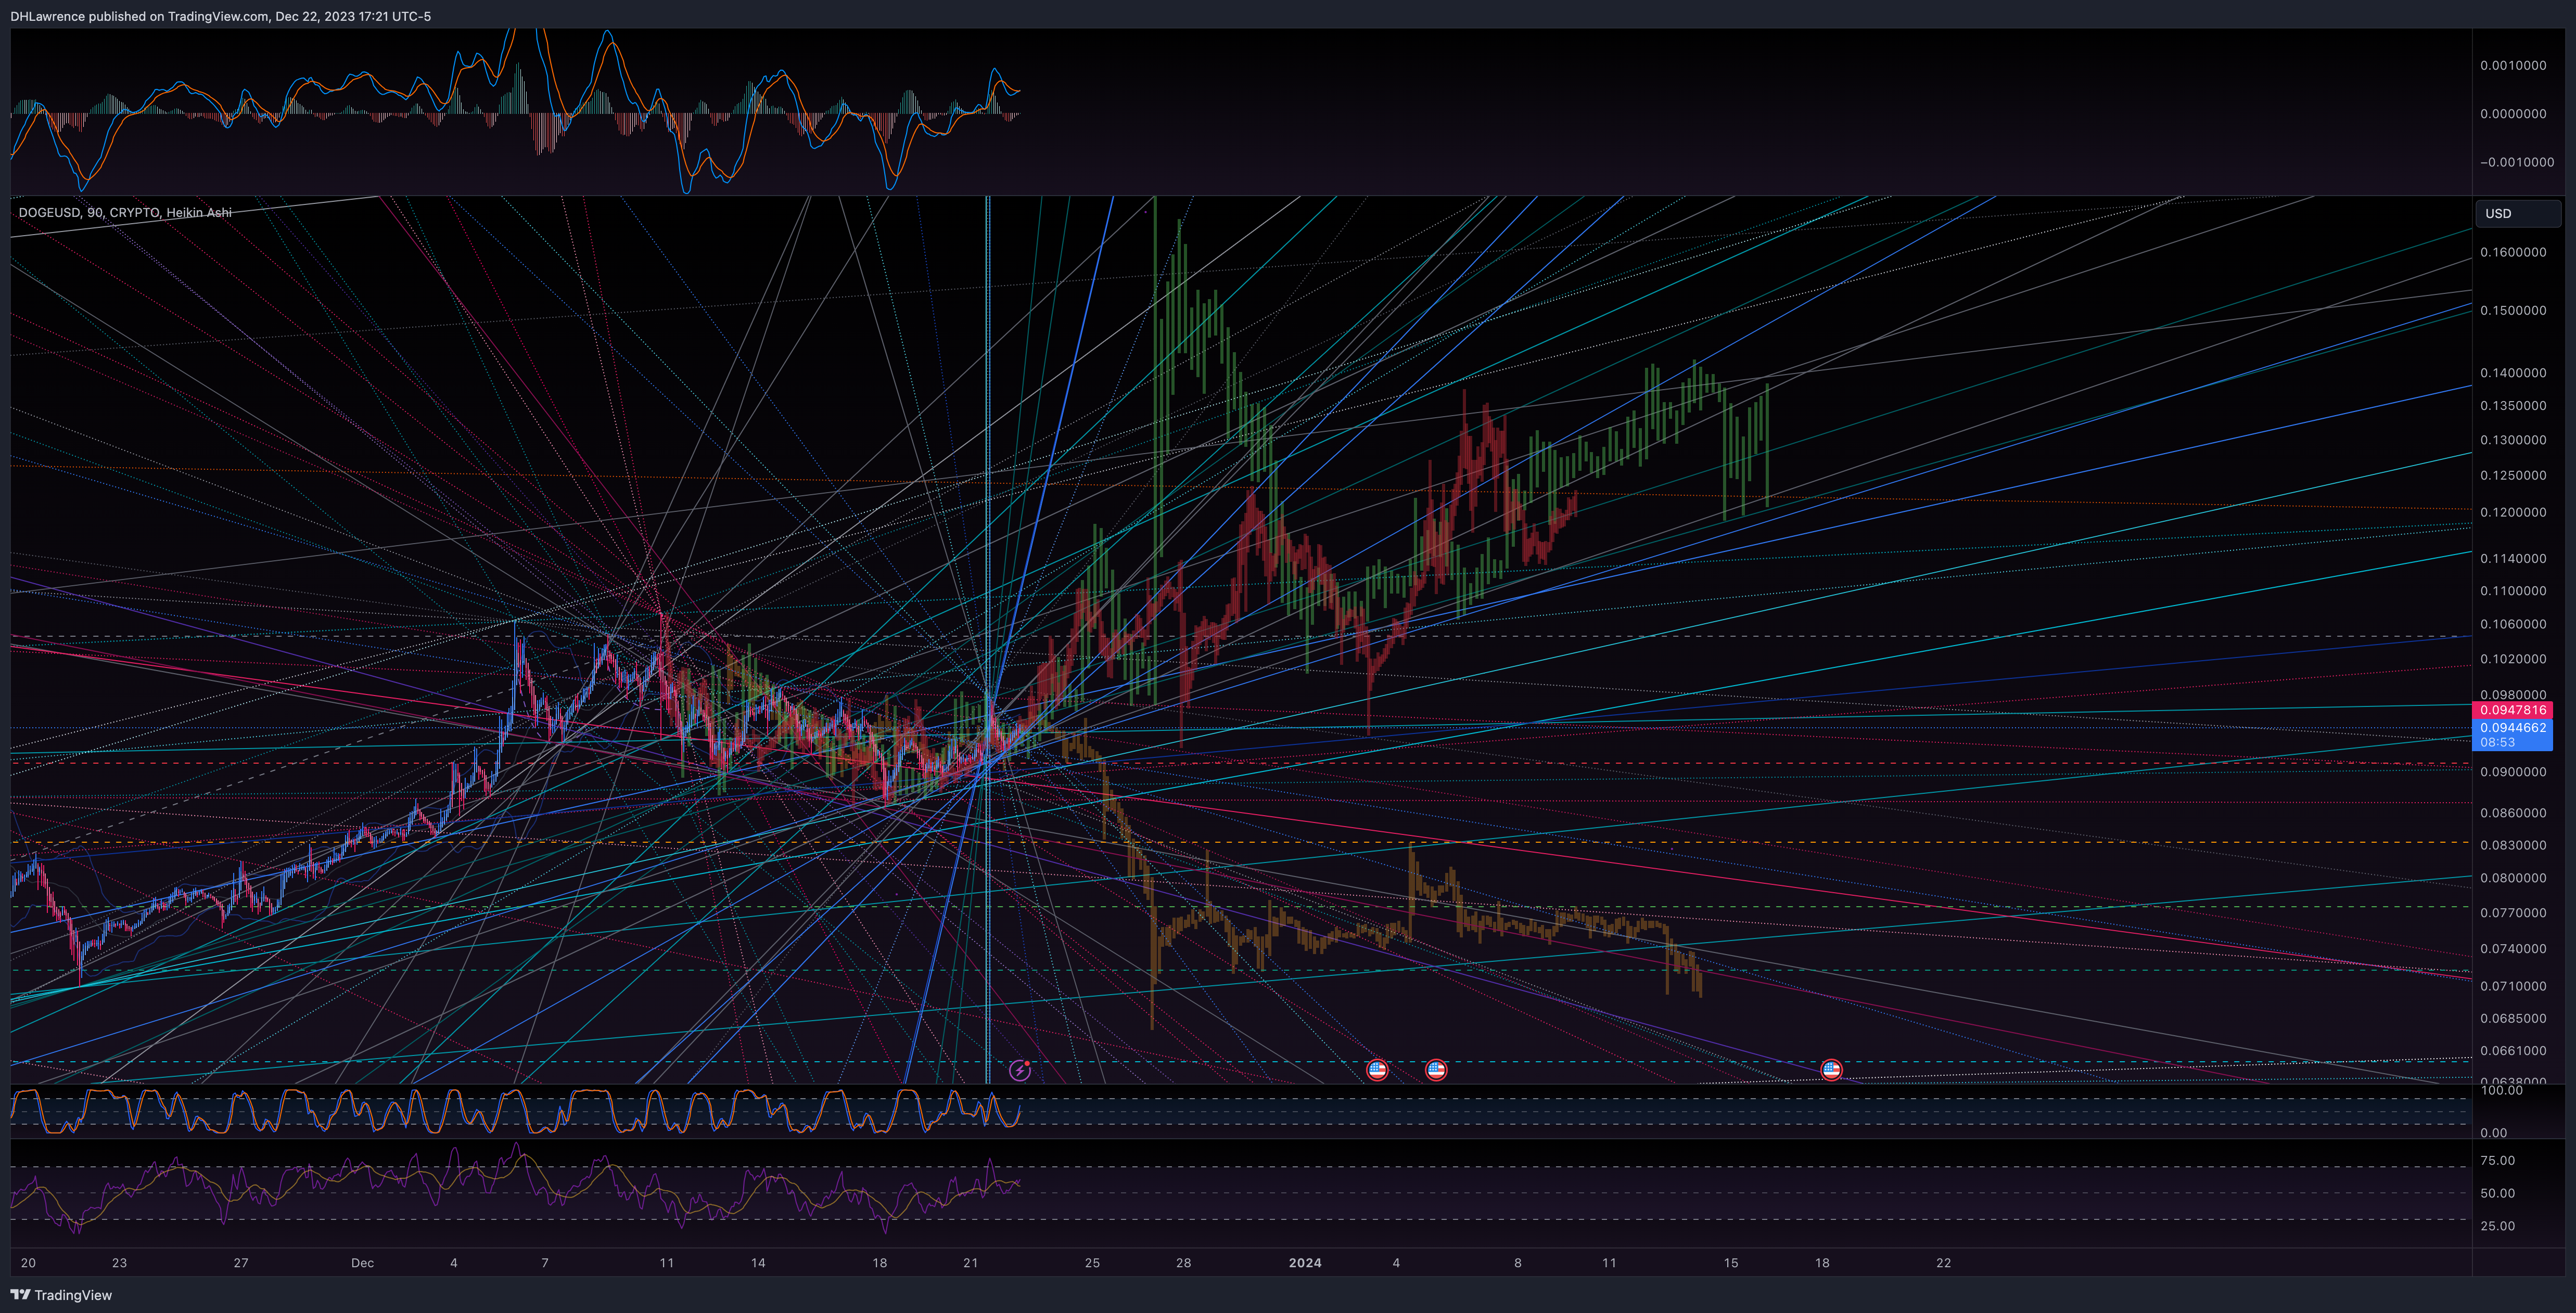The image size is (2576, 1313).
Task: Click the DOGEUSD, 90, CRYPTO, Heikin Ashi legend
Action: coord(125,212)
